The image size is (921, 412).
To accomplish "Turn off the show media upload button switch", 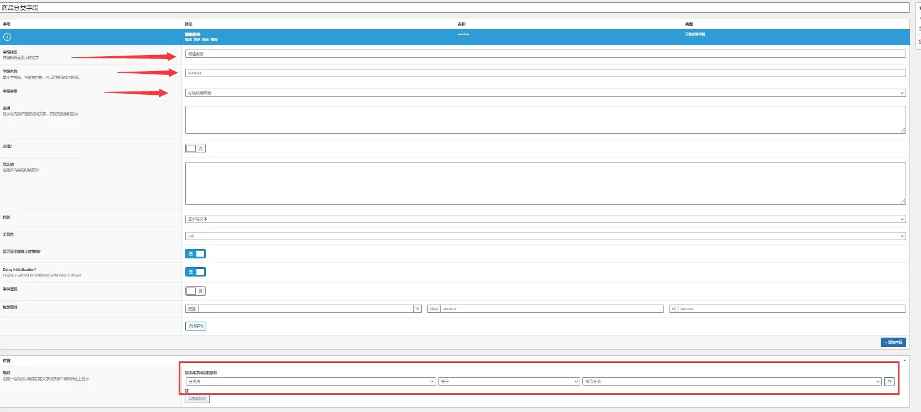I will [x=195, y=254].
